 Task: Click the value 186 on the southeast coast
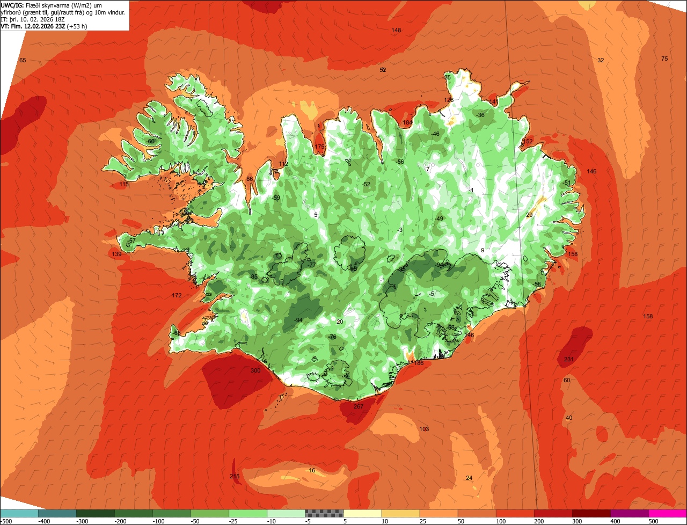pos(419,363)
